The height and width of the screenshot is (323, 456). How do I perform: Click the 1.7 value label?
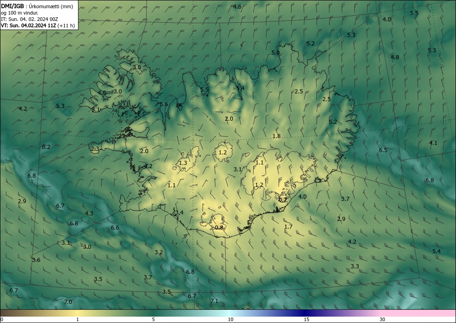[288, 226]
